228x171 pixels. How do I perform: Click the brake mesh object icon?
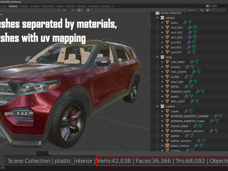pyautogui.click(x=167, y=23)
